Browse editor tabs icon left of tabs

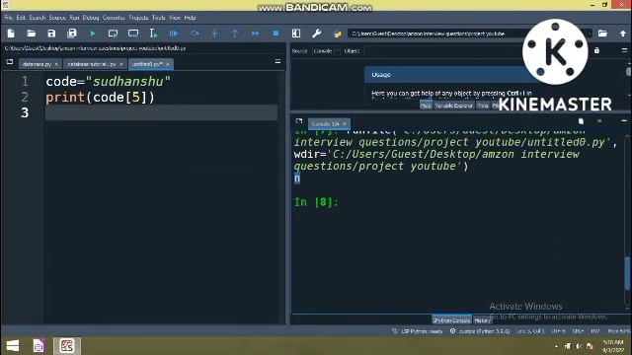(x=10, y=62)
